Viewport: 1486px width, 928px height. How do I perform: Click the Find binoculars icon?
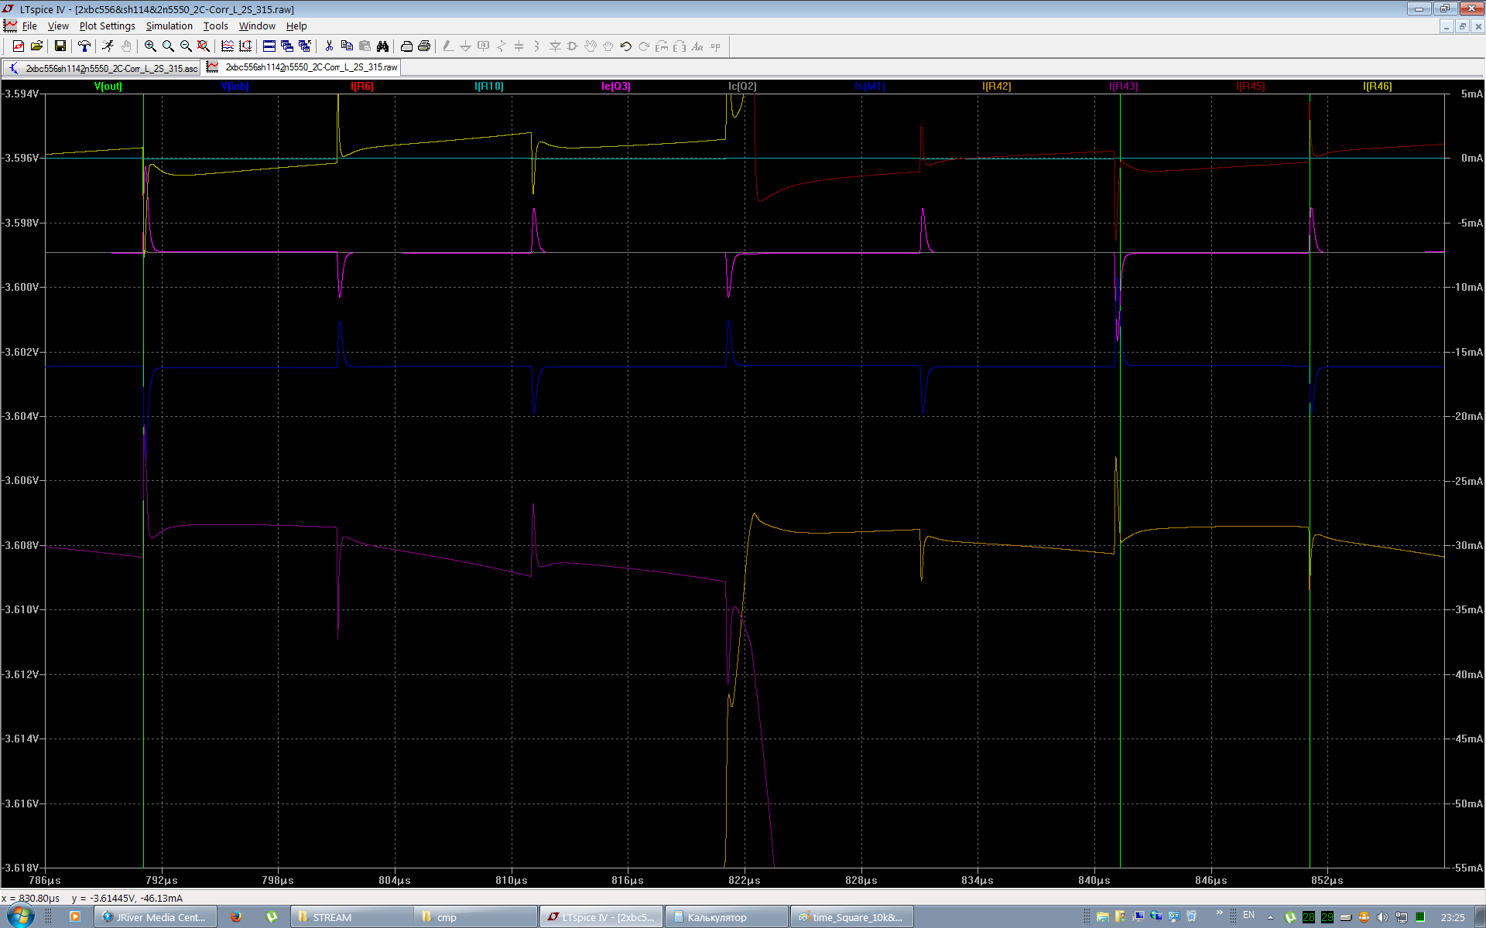pos(382,46)
